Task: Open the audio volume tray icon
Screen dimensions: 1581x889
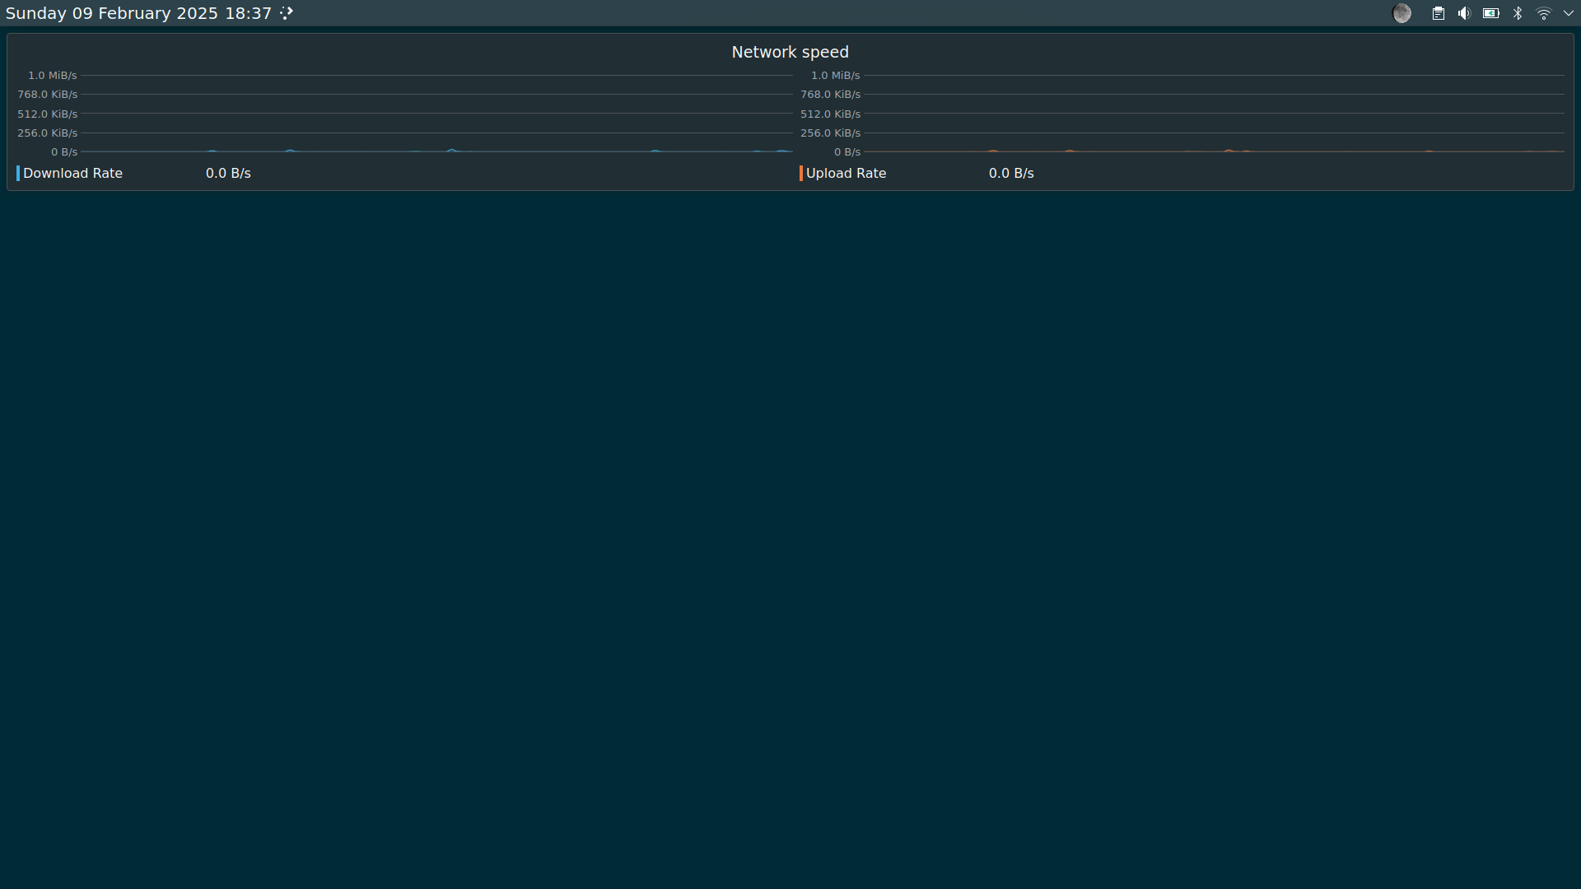Action: [x=1464, y=13]
